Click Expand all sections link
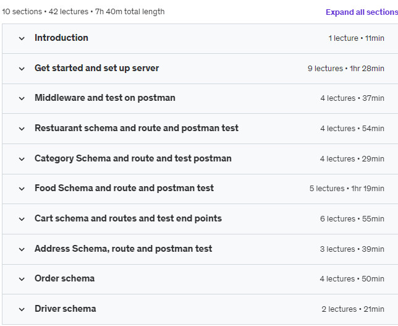The image size is (398, 326). 362,12
